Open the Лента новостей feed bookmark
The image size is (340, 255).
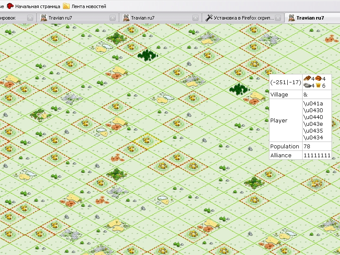tap(85, 6)
